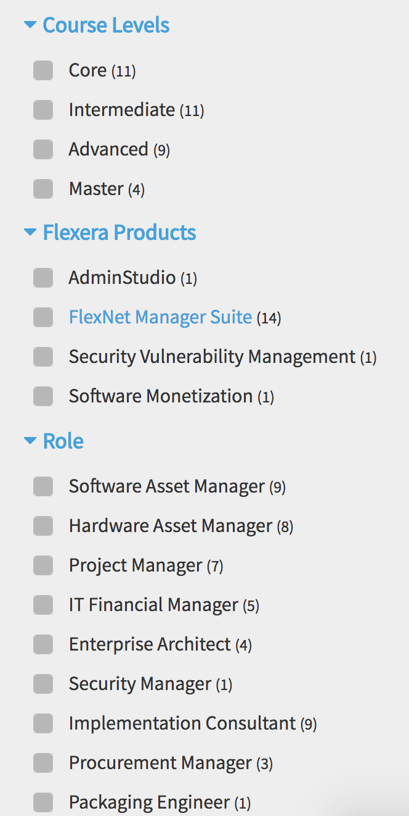Select the Master checkbox
409x816 pixels.
(x=43, y=189)
